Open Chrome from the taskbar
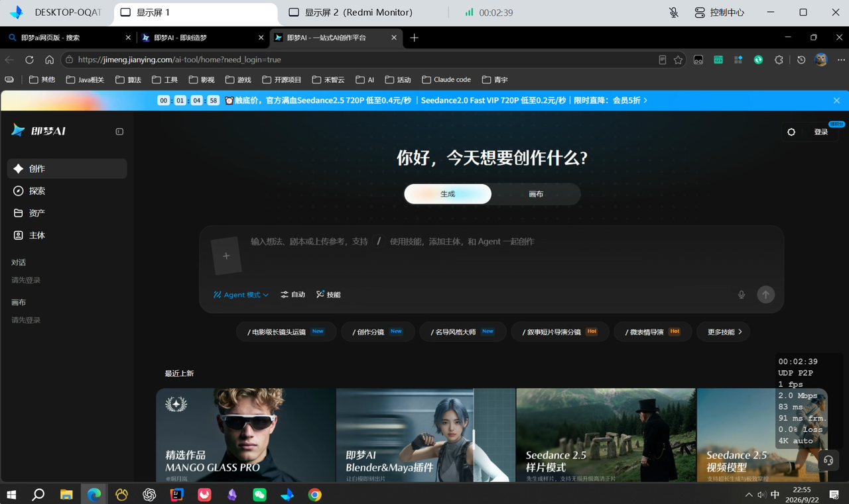The width and height of the screenshot is (849, 504). click(314, 494)
